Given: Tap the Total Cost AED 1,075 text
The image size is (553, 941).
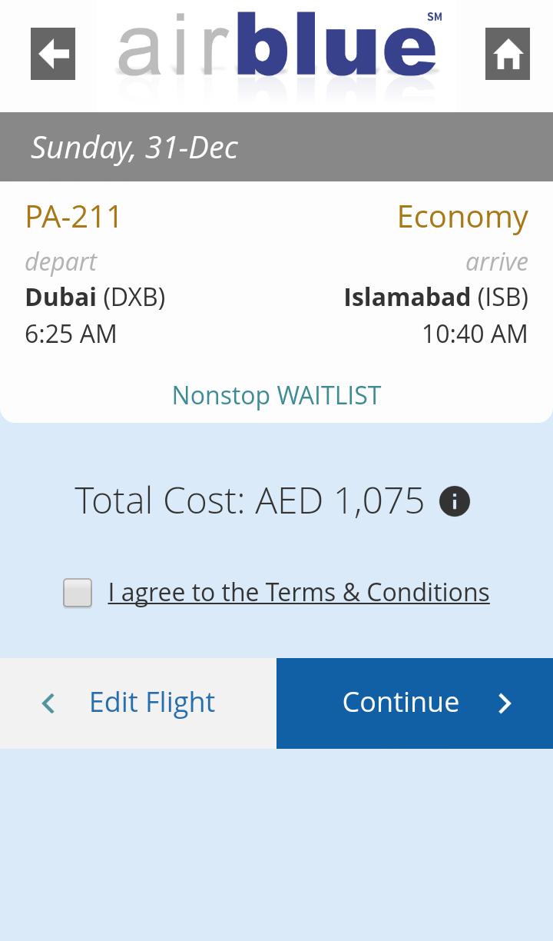Looking at the screenshot, I should (250, 500).
